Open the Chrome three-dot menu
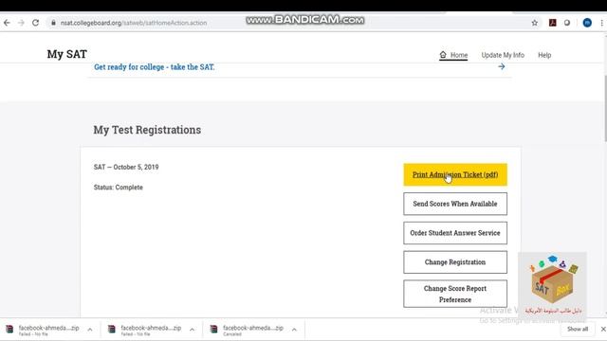 click(x=602, y=23)
